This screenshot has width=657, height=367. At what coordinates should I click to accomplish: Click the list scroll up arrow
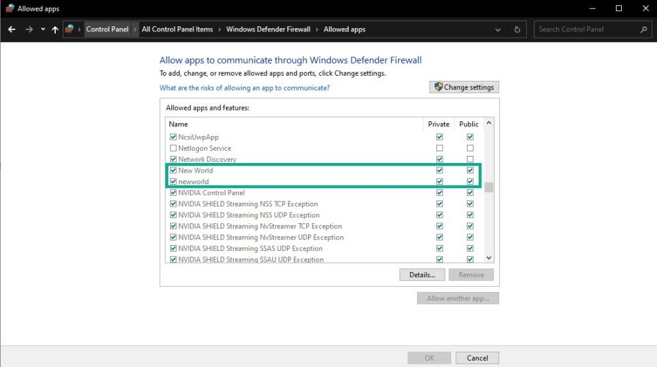pos(488,123)
